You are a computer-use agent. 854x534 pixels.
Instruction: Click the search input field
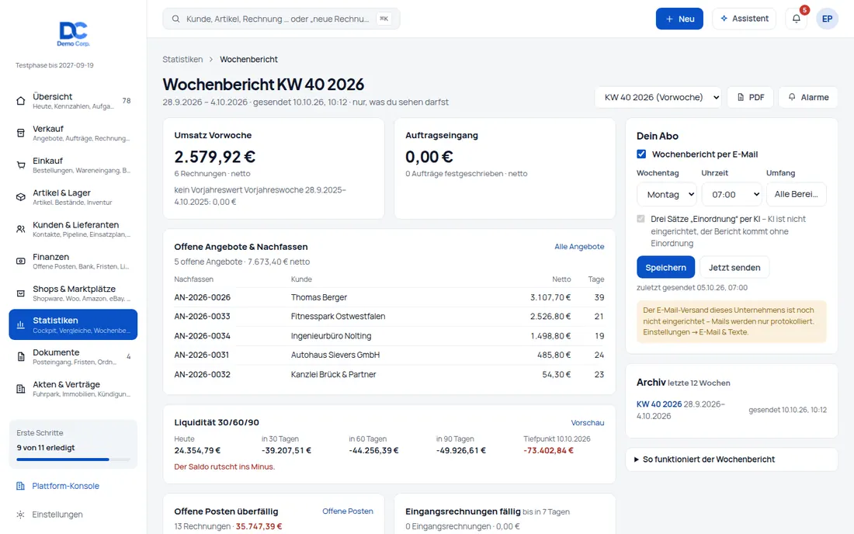pyautogui.click(x=281, y=19)
